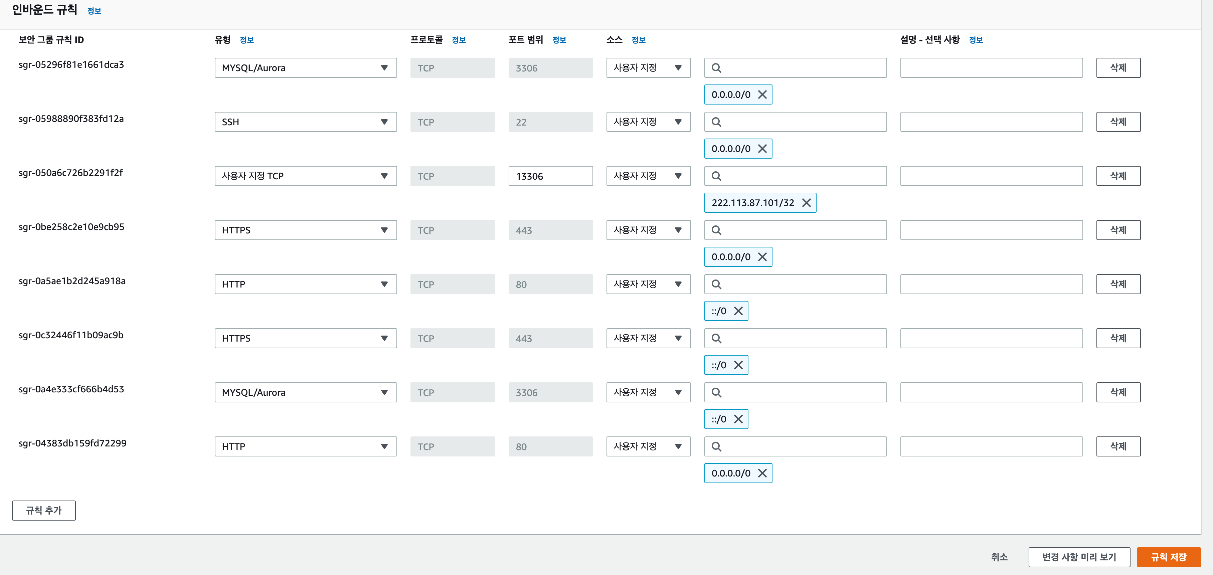Delete the sgr-05296f81e1661dca3 rule with 삭제

pyautogui.click(x=1118, y=68)
